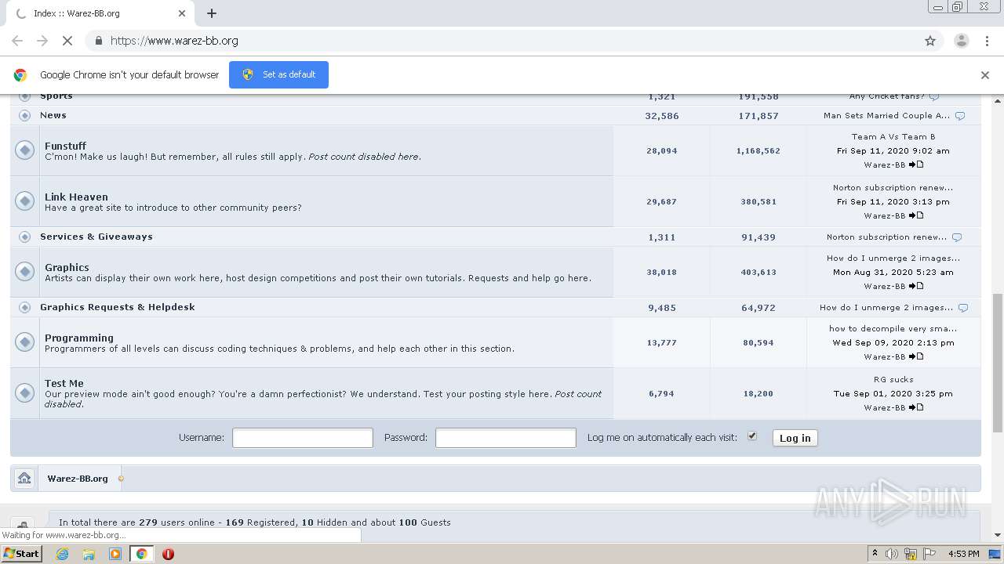
Task: View latest post icon in Link Heaven row
Action: pos(916,215)
